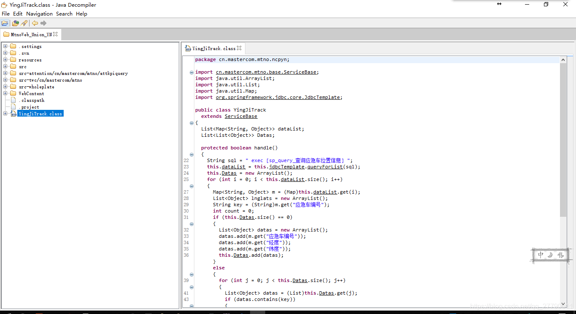Open the File menu

5,13
